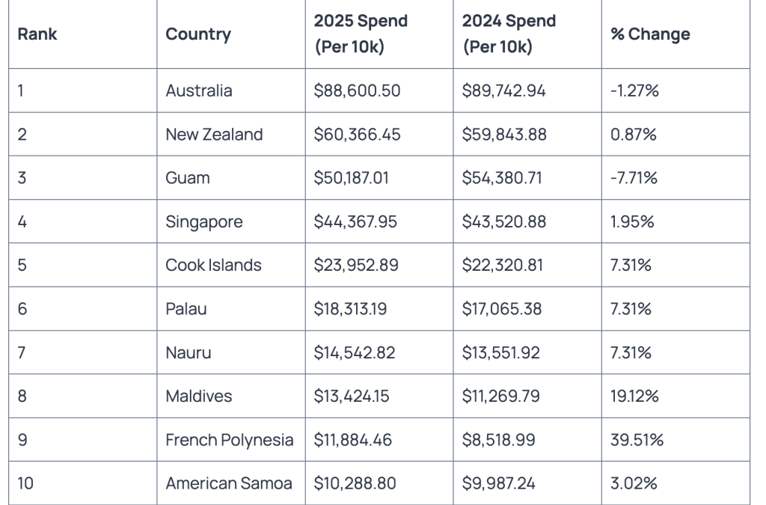This screenshot has width=766, height=505.
Task: Click the % Change column header
Action: pyautogui.click(x=650, y=34)
